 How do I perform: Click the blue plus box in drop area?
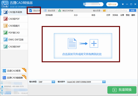click(94, 43)
